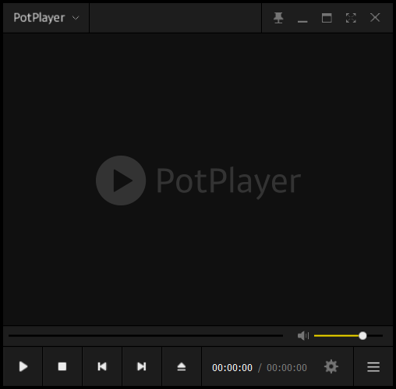This screenshot has width=396, height=389.
Task: Toggle fullscreen mode in the title bar
Action: coord(351,18)
